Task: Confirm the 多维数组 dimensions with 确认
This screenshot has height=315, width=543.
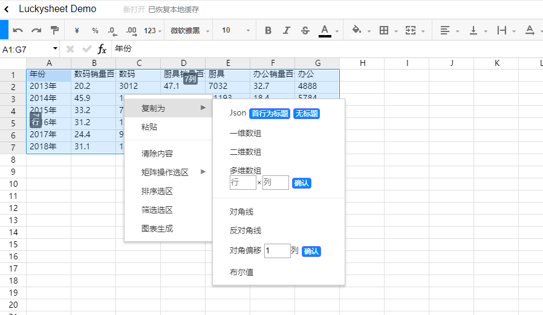Action: pyautogui.click(x=302, y=183)
